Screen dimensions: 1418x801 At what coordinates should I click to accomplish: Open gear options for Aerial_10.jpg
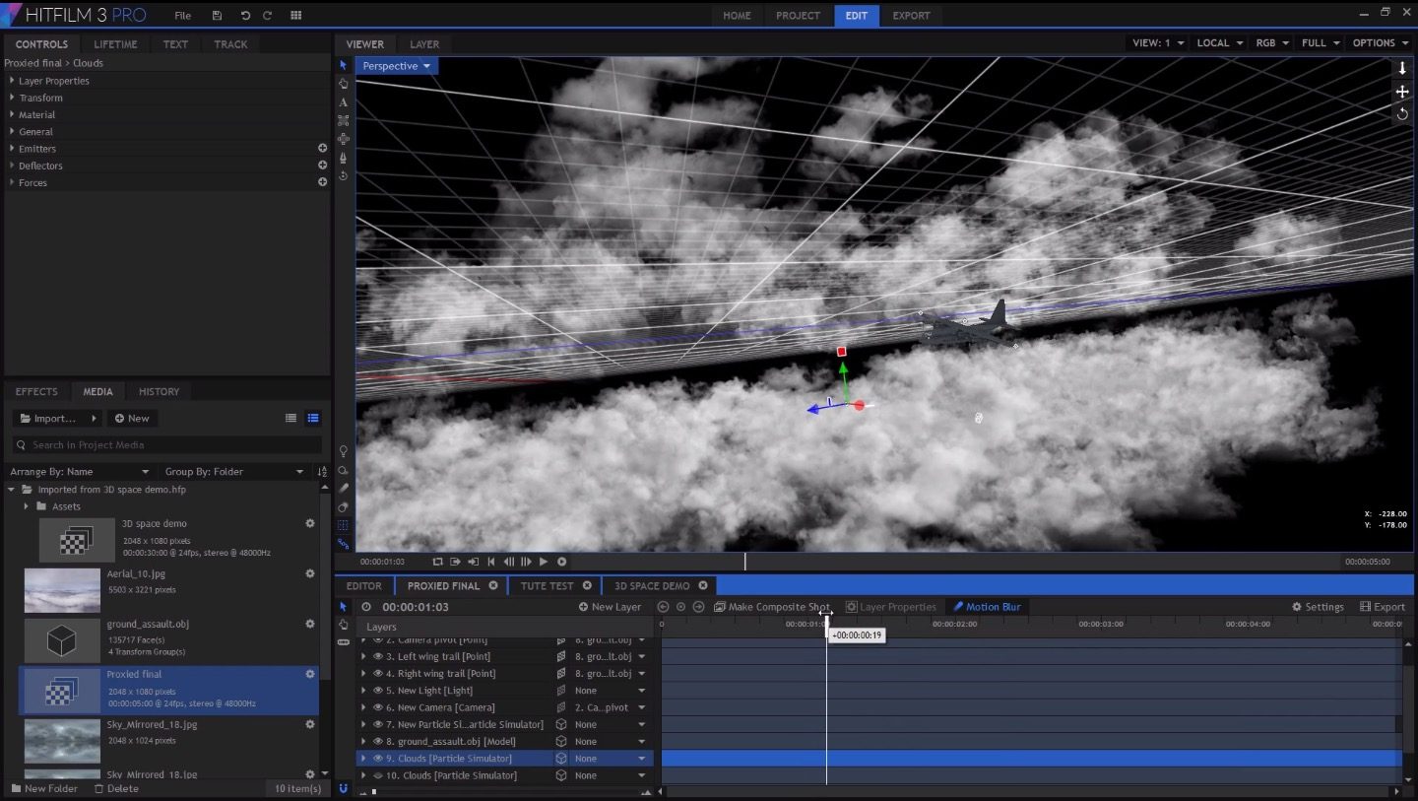[310, 573]
